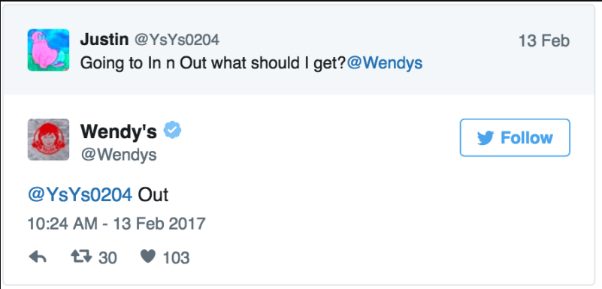The width and height of the screenshot is (602, 289).
Task: View the 30 retweets count
Action: 107,258
